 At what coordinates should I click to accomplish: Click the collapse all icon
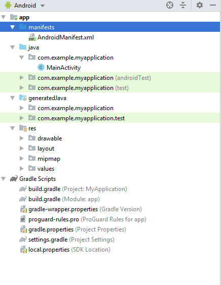coord(183,5)
